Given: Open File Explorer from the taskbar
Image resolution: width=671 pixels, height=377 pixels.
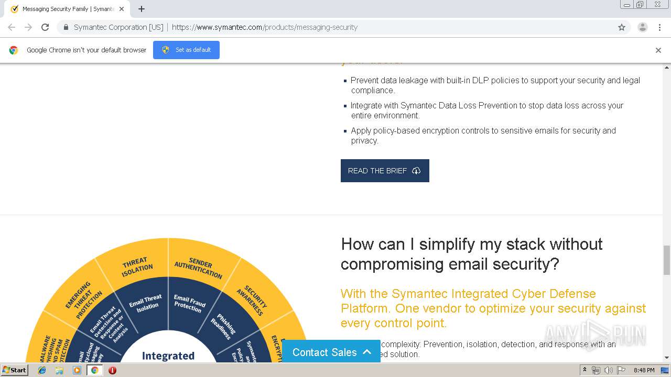Looking at the screenshot, I should 59,370.
